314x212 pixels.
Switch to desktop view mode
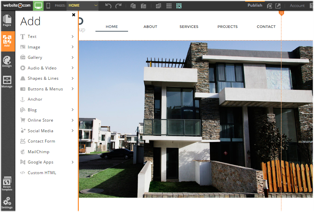pos(38,6)
